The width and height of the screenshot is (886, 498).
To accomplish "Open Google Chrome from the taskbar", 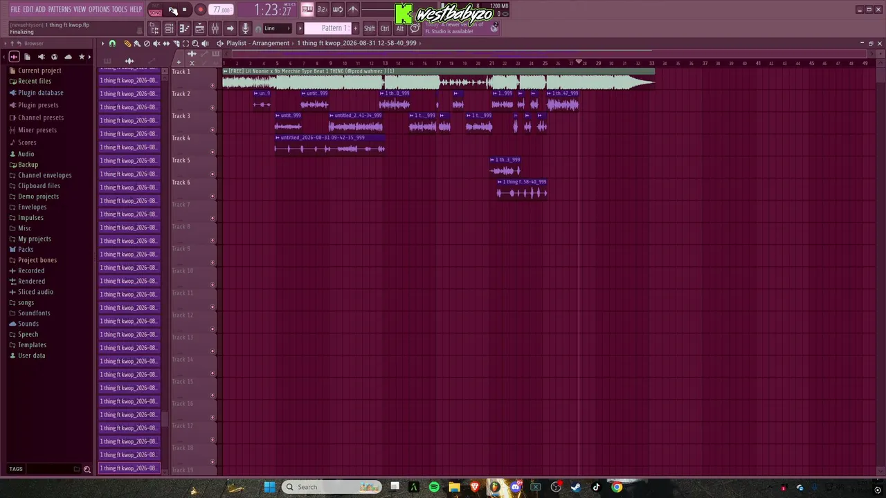I will (x=617, y=487).
